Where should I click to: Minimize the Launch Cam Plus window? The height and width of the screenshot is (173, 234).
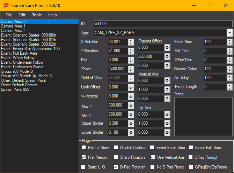coord(194,5)
